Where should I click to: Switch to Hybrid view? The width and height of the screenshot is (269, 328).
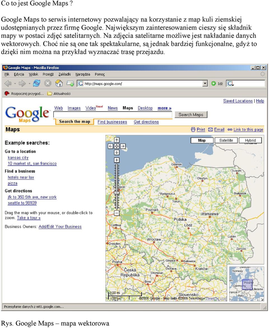coord(250,140)
